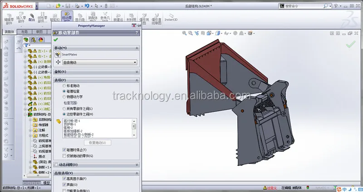Enable the 仅被拖动的零件 checkbox
Viewport: 363px width, 192px height.
(x=64, y=156)
